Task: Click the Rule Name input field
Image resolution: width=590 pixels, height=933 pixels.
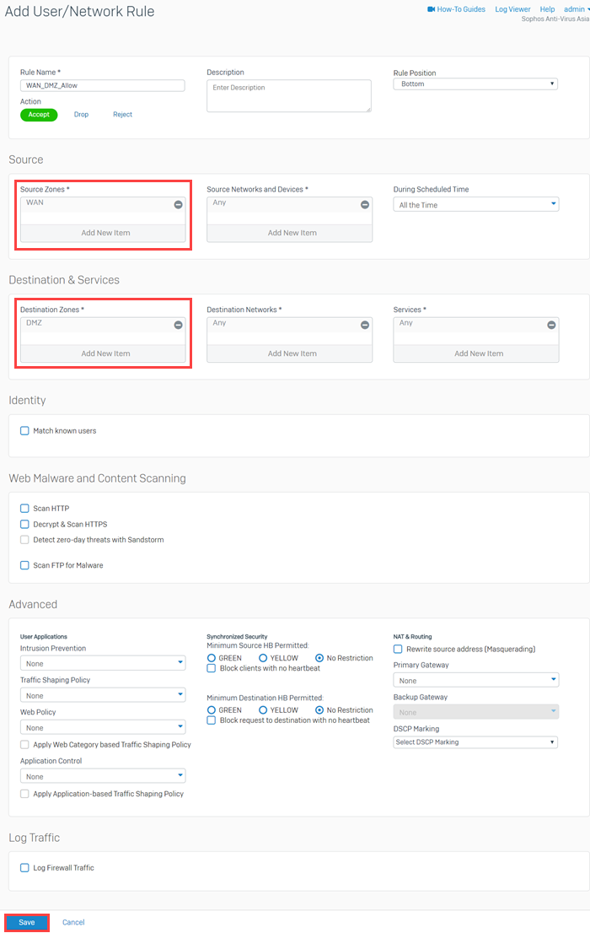Action: (102, 85)
